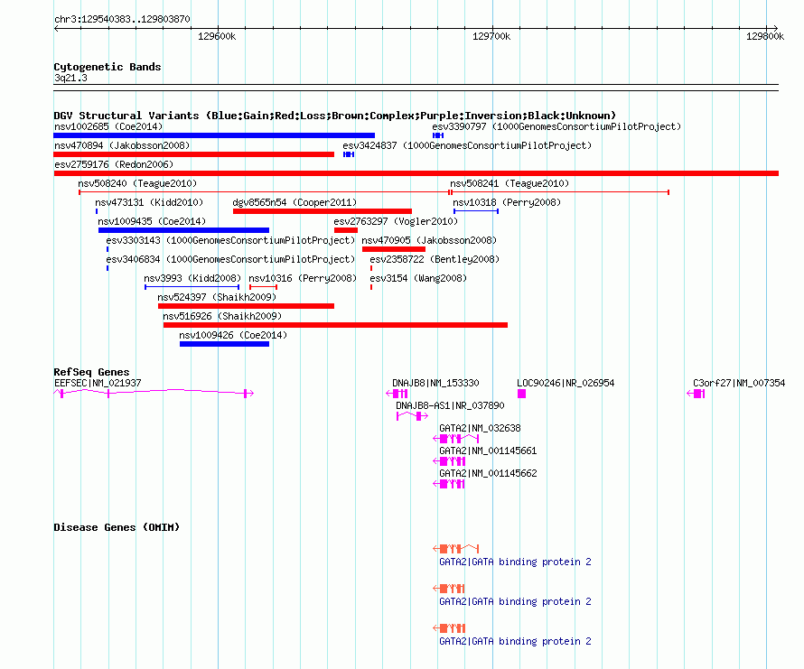Open nsv473131 (Kidd2010) variant label
Viewport: 804px width, 669px height.
point(149,202)
